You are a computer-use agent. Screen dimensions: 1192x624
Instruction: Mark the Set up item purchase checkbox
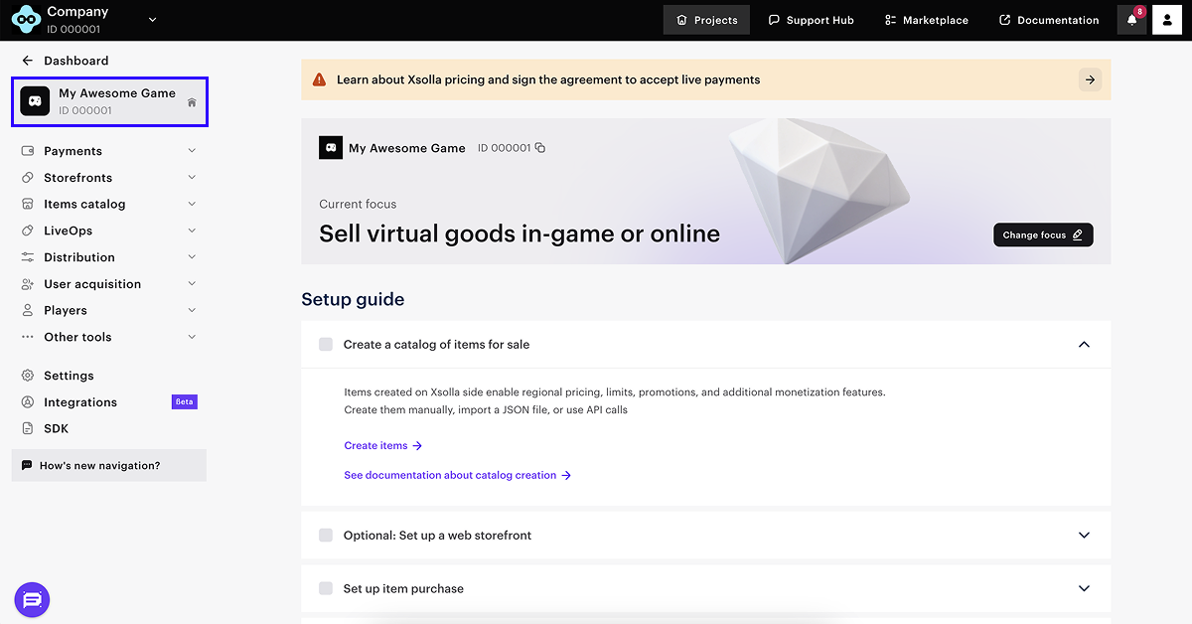(326, 589)
